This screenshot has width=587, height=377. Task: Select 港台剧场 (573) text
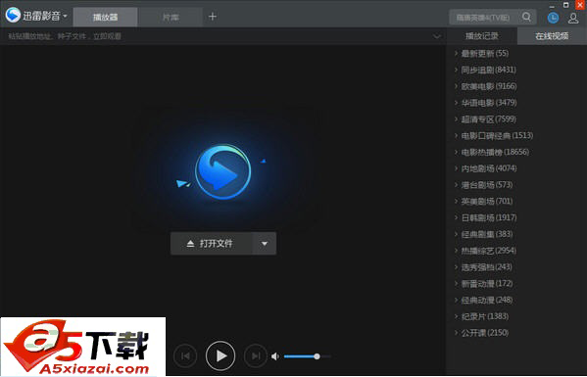click(487, 185)
